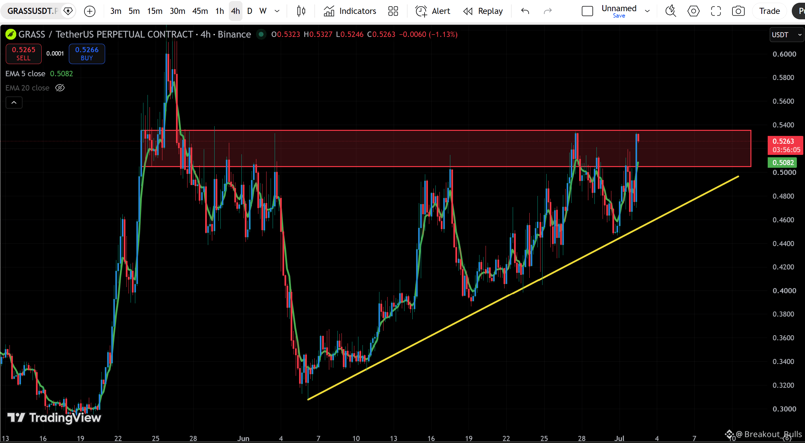
Task: Click the Jun date label on time axis
Action: point(243,438)
